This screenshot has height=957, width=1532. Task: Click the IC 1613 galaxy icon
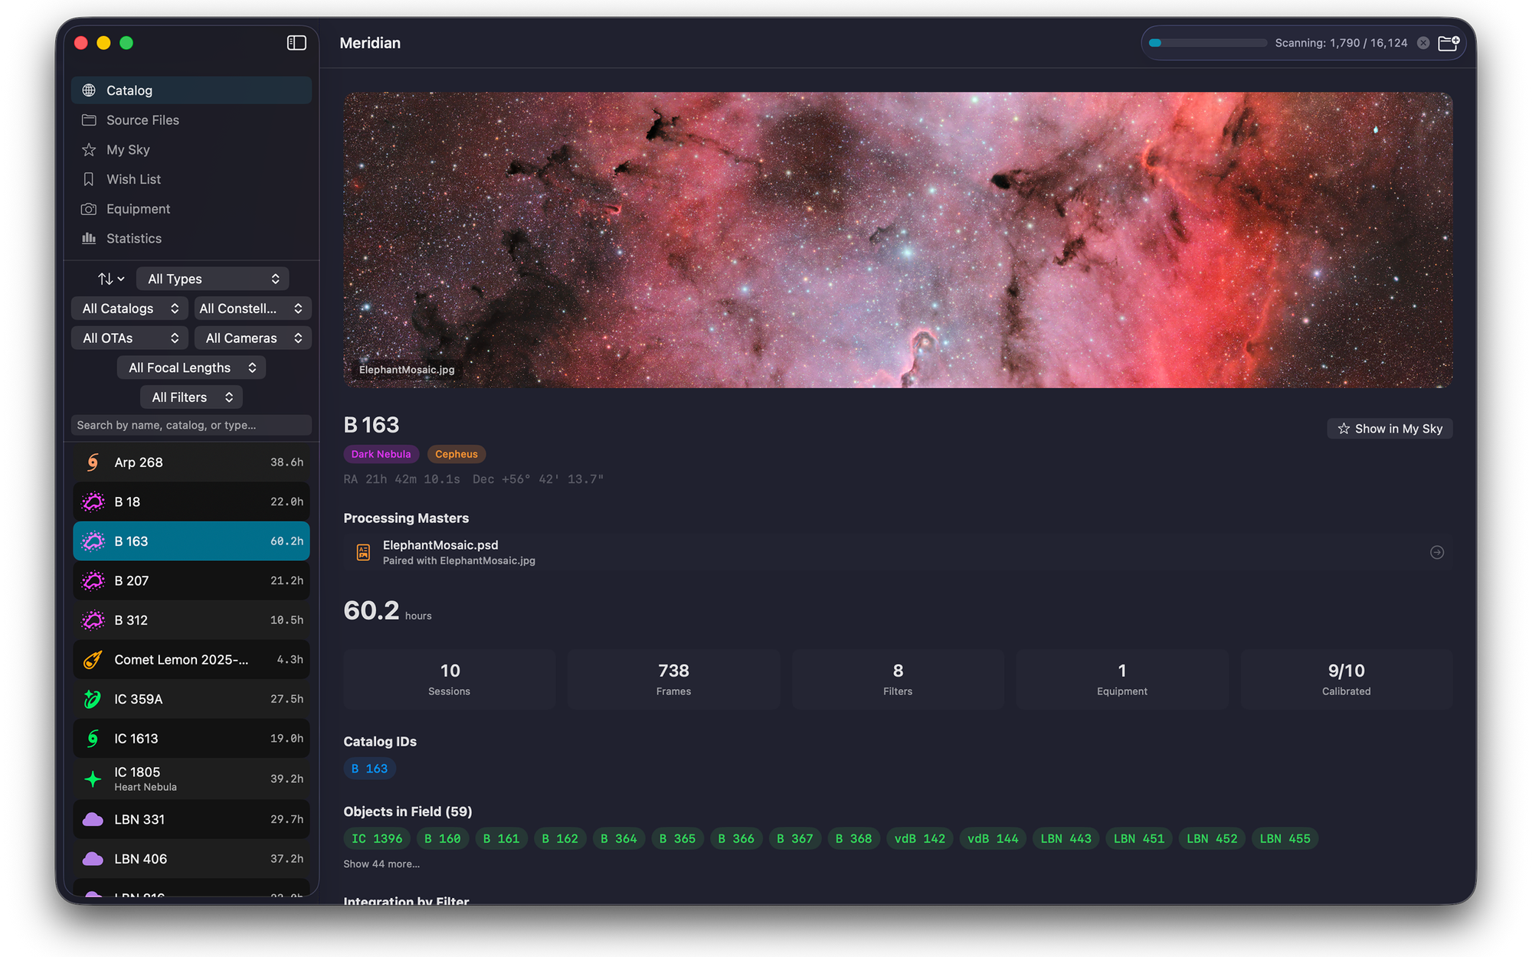tap(93, 739)
